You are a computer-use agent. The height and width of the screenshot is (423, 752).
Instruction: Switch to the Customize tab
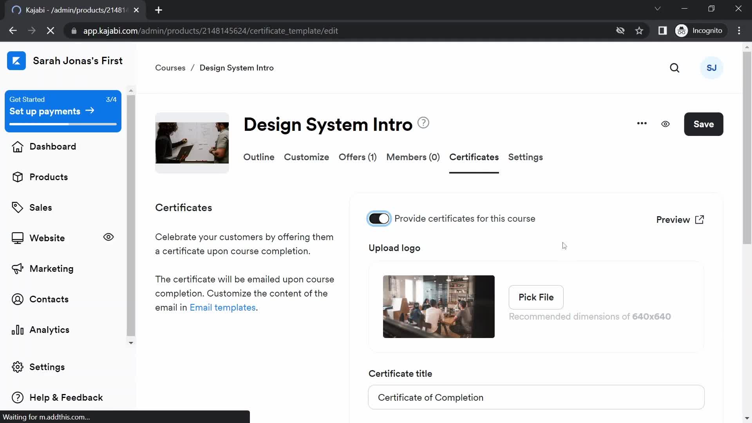tap(307, 157)
